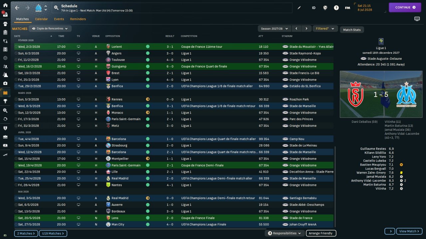Screen dimensions: 426x239
Task: Click the 1 - 5 match scoreline image
Action: (381, 95)
